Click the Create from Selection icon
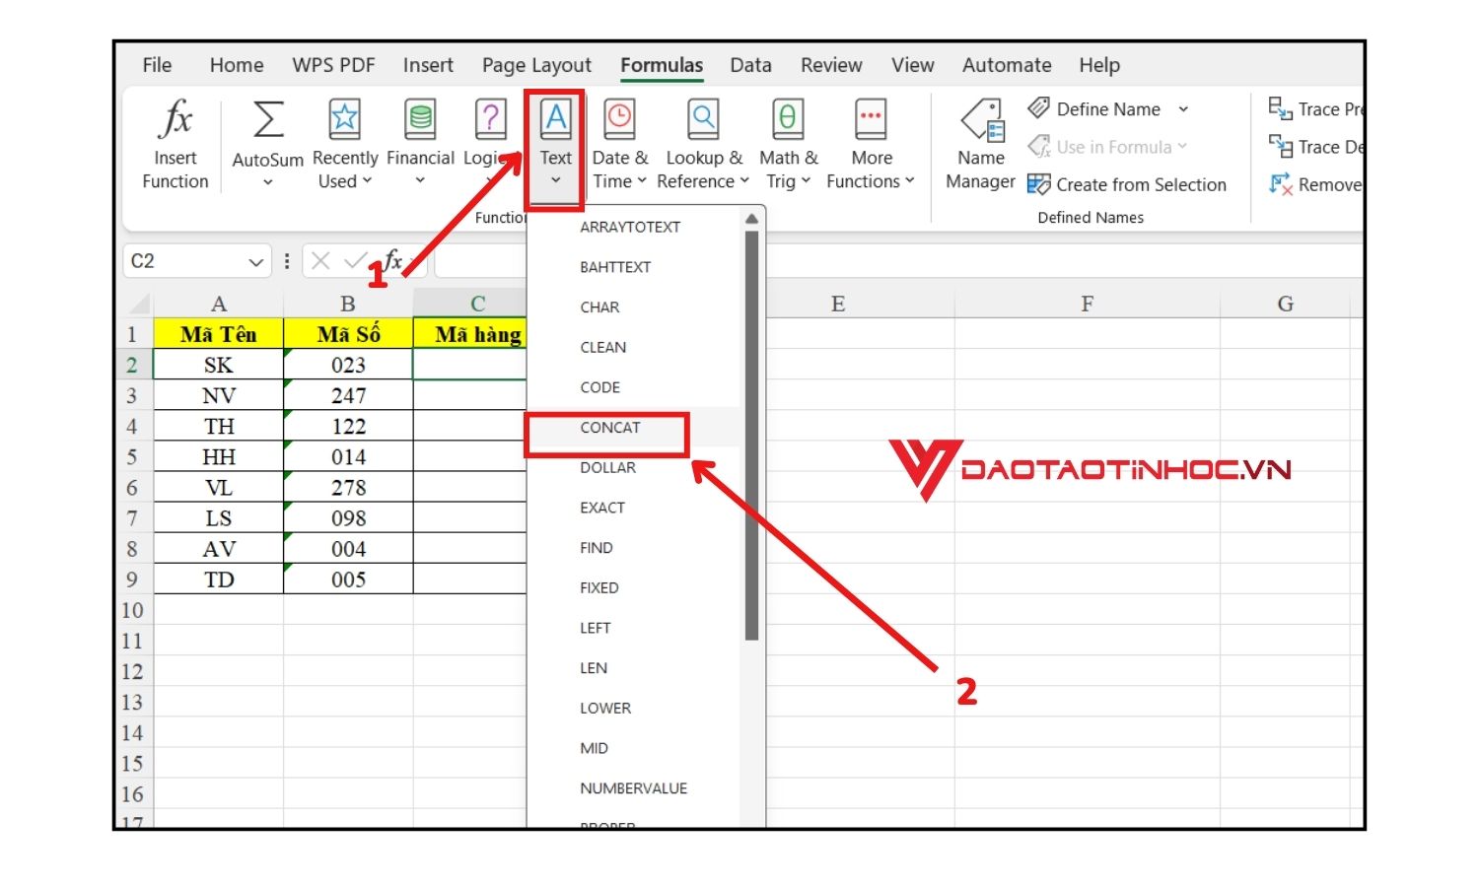 [1038, 184]
